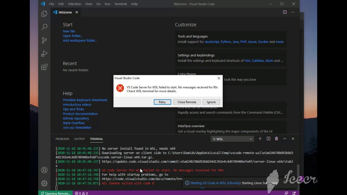Open Printable keyboard cheatsheet link

point(85,100)
